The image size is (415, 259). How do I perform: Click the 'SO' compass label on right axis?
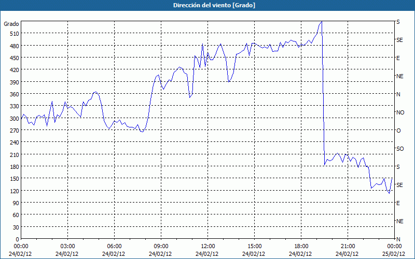[400, 149]
